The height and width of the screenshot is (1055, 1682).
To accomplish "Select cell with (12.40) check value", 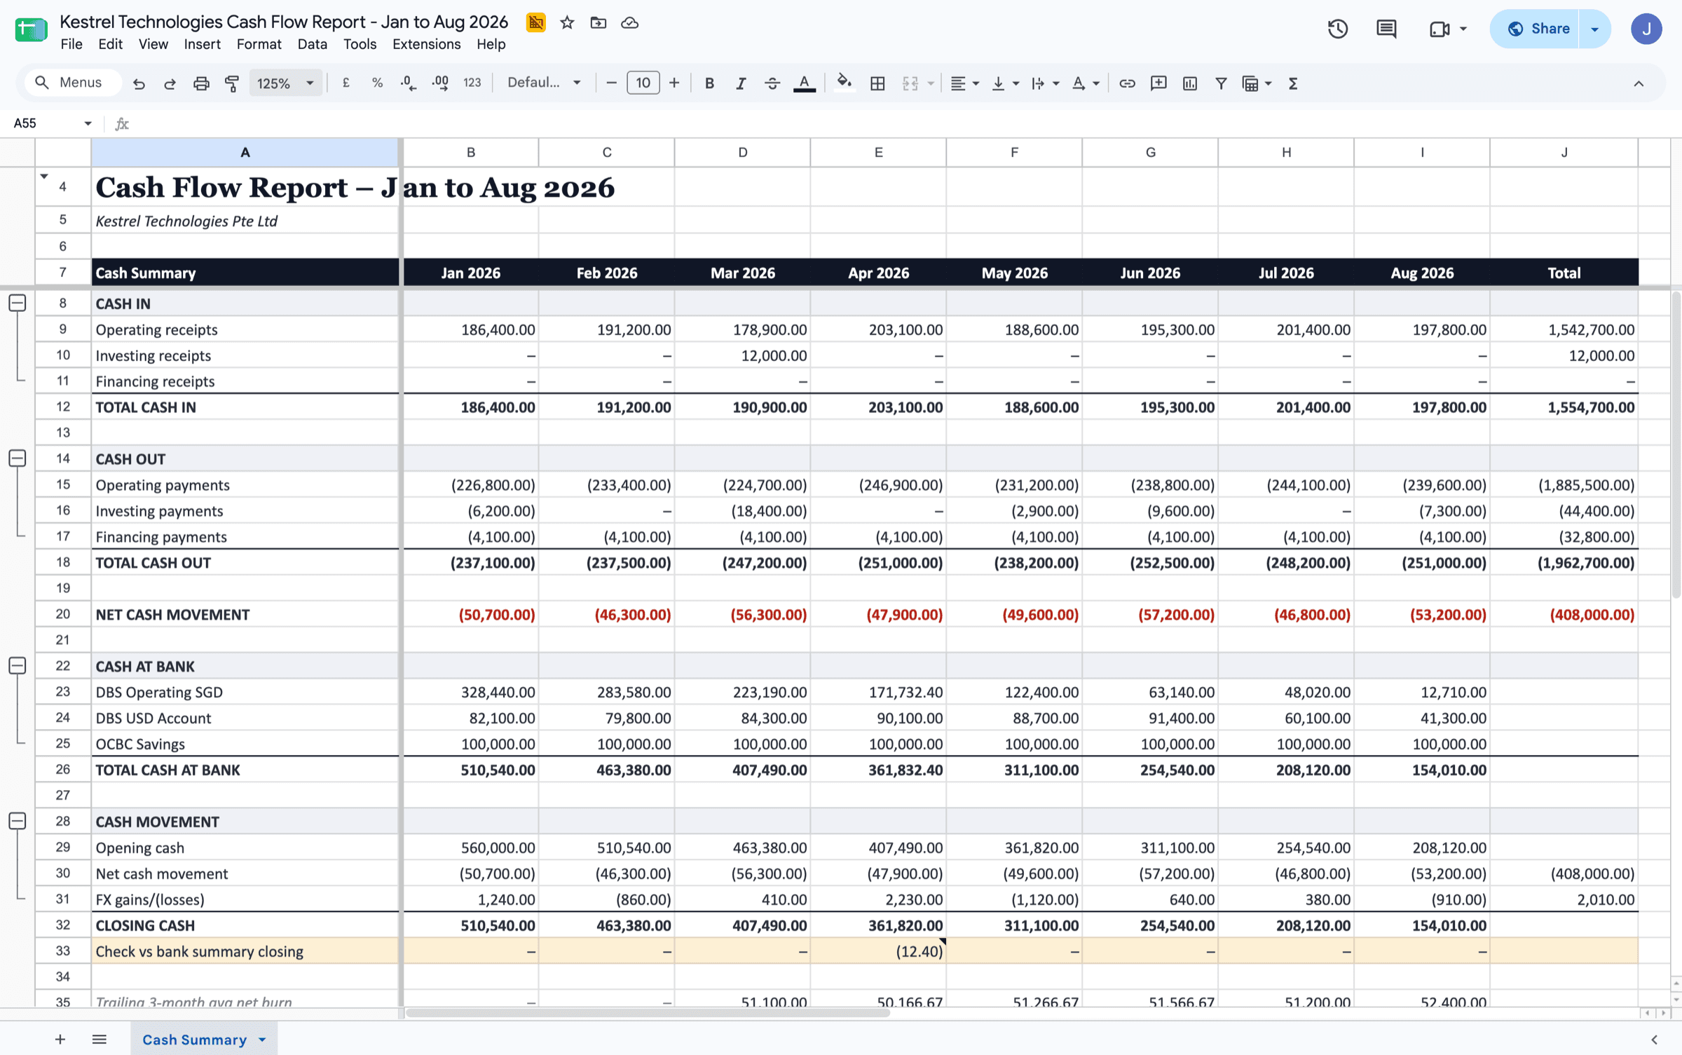I will (x=878, y=951).
